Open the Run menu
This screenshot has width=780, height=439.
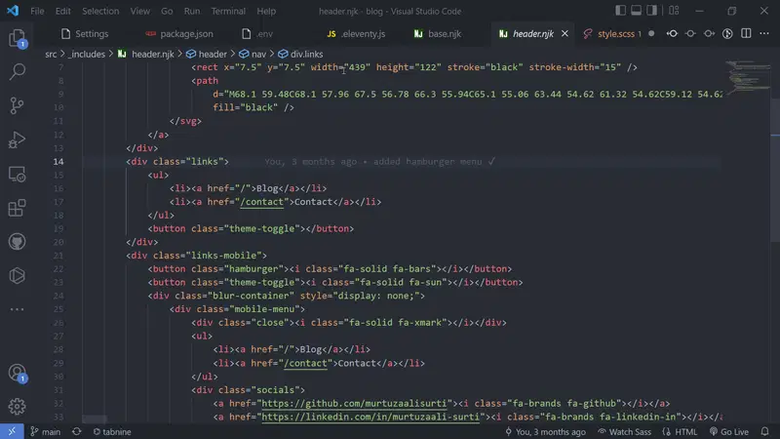[191, 11]
